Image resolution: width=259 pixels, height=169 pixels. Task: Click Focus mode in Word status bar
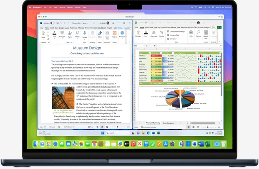coord(91,127)
